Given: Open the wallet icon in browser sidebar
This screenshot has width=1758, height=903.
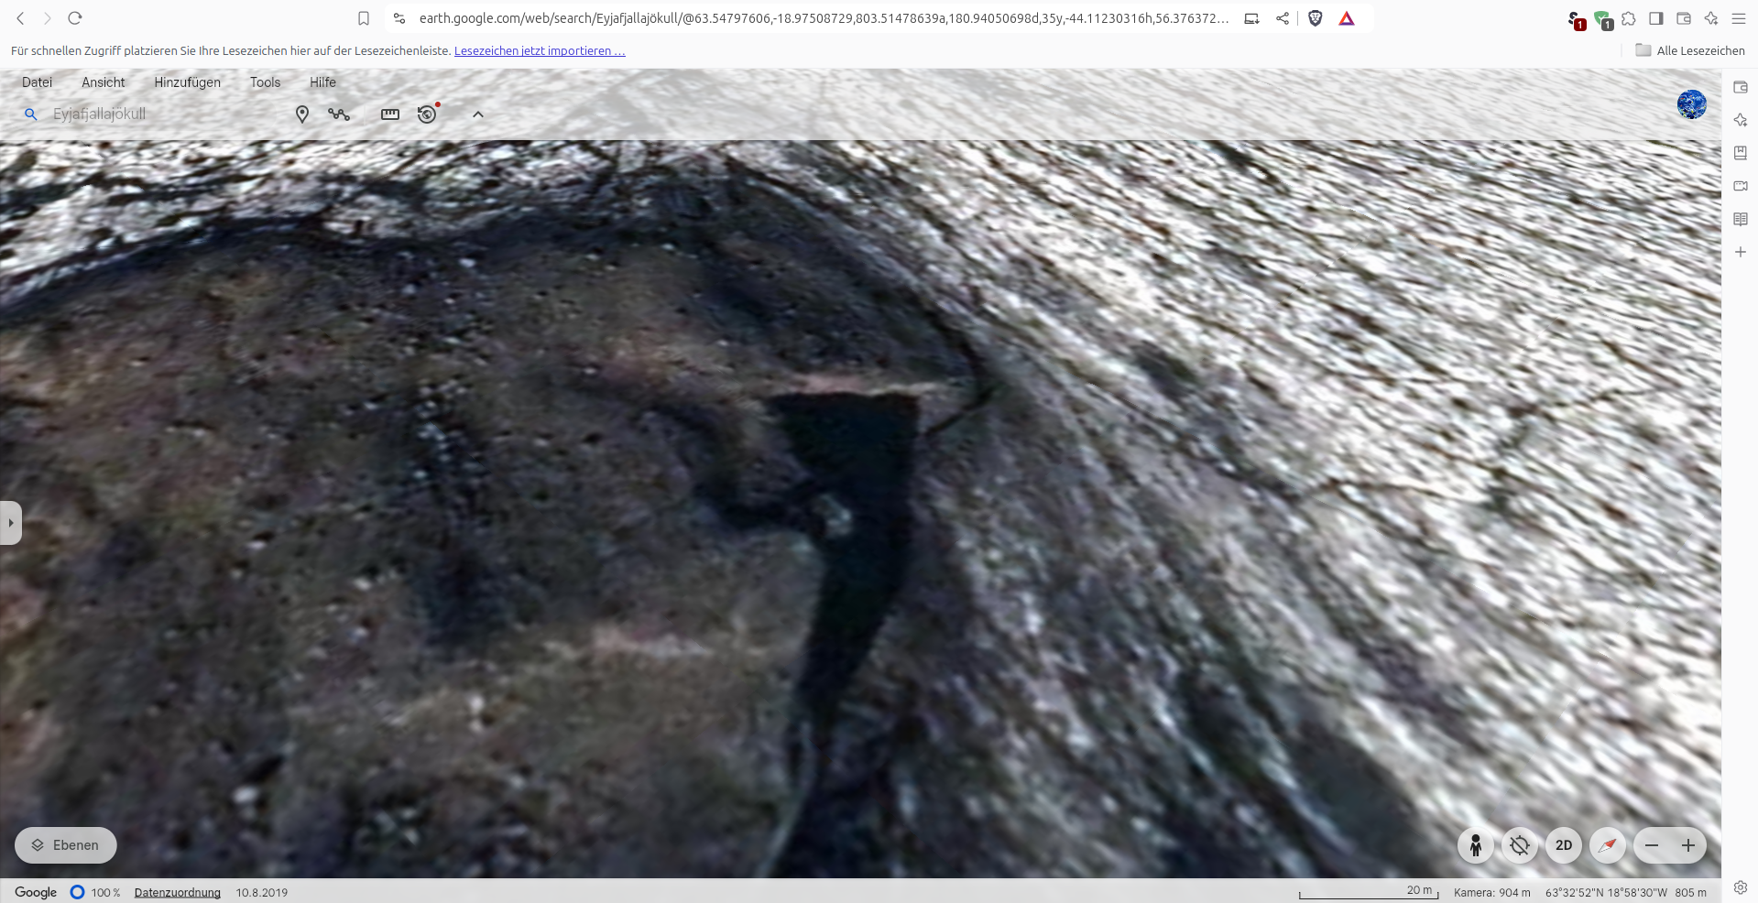Looking at the screenshot, I should click(1741, 87).
